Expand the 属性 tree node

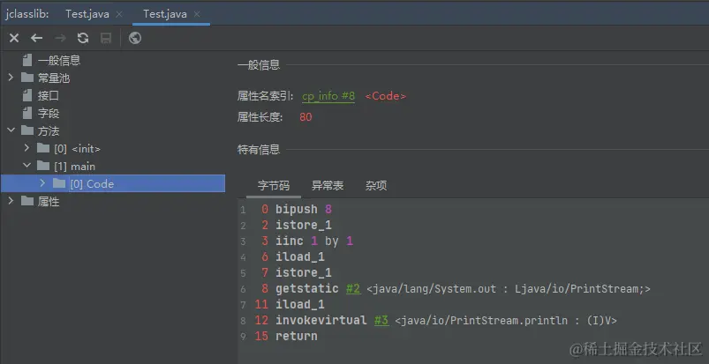[x=11, y=201]
